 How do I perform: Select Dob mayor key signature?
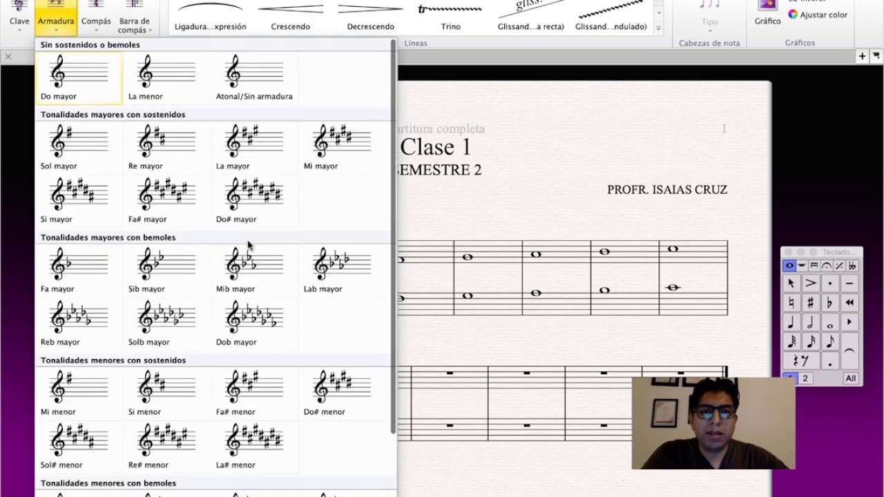pyautogui.click(x=254, y=324)
